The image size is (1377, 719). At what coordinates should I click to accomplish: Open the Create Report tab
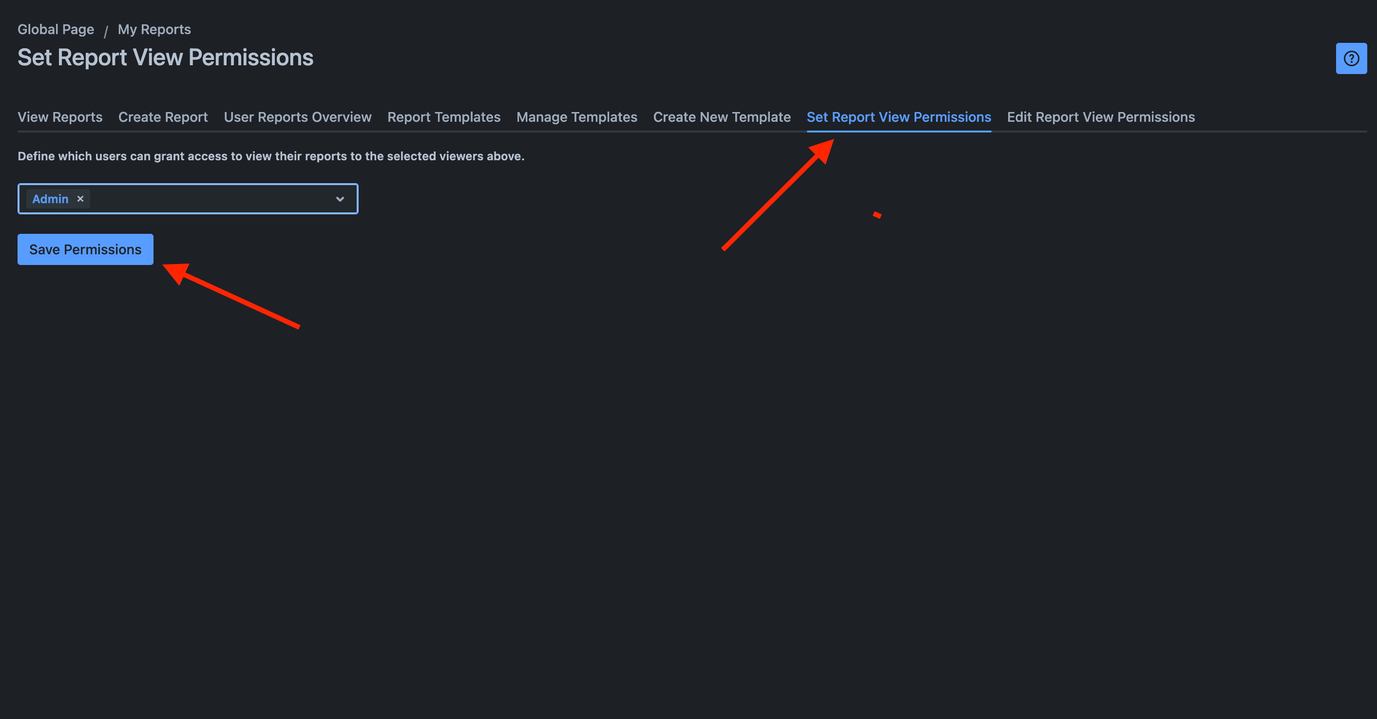(x=163, y=117)
